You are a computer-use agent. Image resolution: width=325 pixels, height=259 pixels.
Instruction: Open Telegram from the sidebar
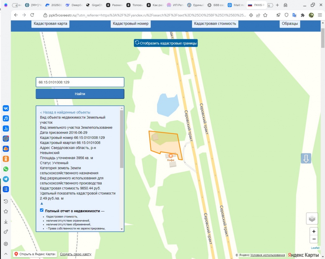6,179
